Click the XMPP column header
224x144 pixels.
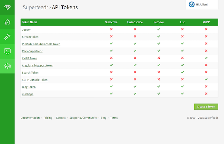[206, 22]
